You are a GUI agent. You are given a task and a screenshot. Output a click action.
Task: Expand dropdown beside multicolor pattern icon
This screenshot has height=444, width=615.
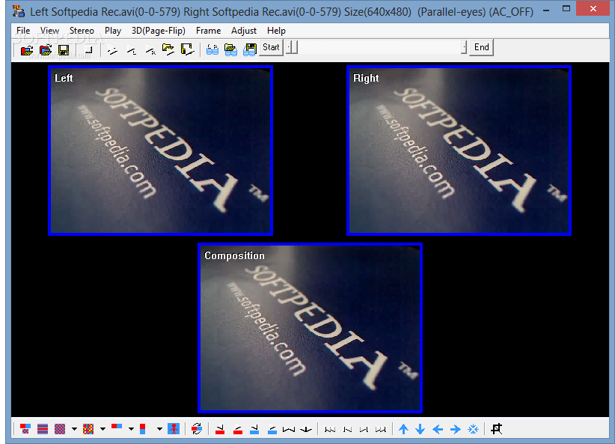click(102, 429)
